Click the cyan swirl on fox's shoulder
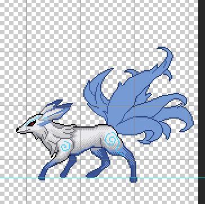The width and height of the screenshot is (205, 204). (x=66, y=146)
